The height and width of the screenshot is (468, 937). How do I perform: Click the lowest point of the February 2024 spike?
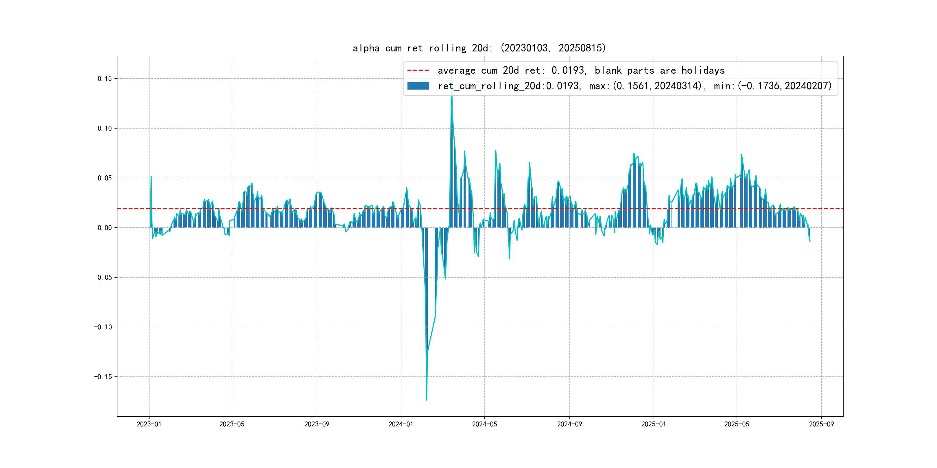click(x=427, y=400)
